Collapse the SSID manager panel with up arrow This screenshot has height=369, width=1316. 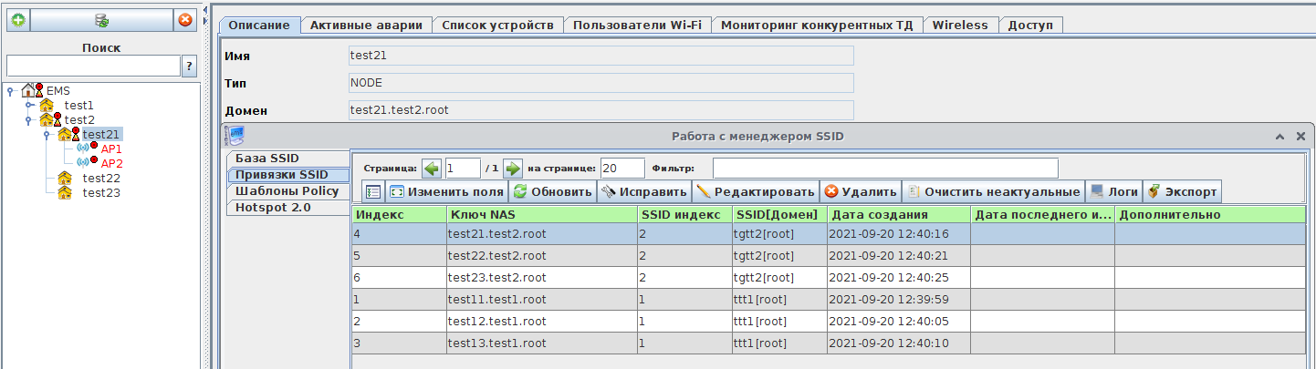1280,136
